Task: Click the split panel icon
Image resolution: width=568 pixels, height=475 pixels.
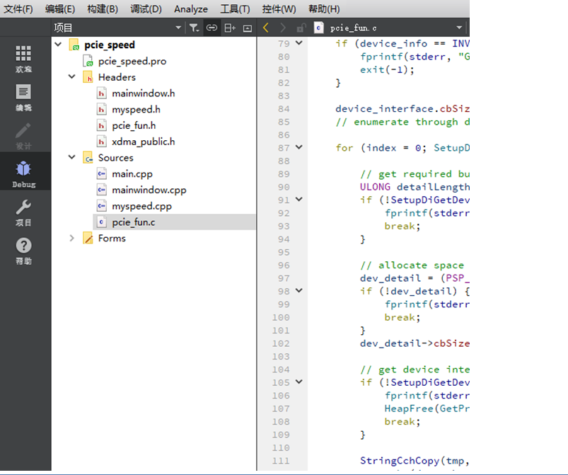Action: point(230,28)
